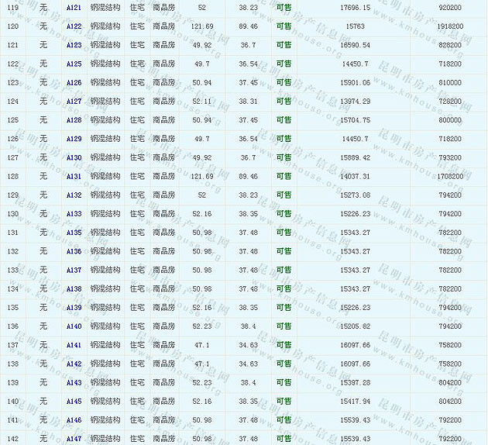The image size is (488, 445).
Task: Click 可售 status in row 120
Action: coord(284,26)
